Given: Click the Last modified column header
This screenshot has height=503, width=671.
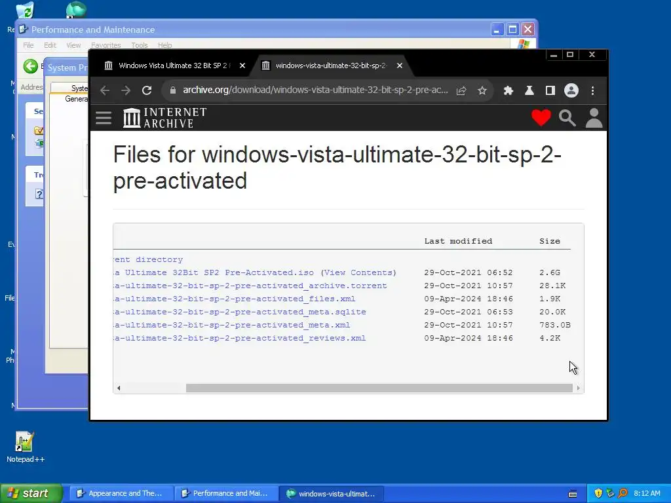Looking at the screenshot, I should [x=458, y=241].
